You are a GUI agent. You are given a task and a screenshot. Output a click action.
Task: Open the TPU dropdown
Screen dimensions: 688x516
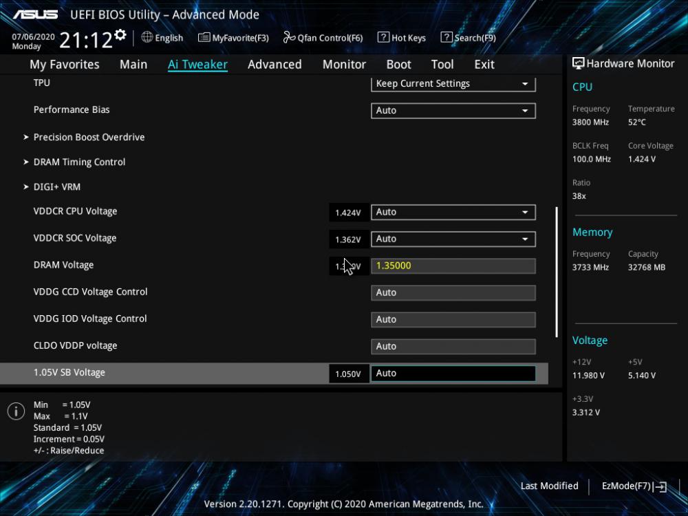(x=453, y=83)
